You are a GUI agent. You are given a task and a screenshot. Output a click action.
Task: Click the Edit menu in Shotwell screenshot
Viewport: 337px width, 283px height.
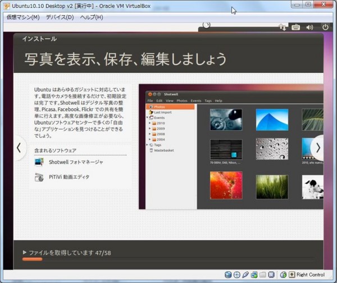click(160, 101)
